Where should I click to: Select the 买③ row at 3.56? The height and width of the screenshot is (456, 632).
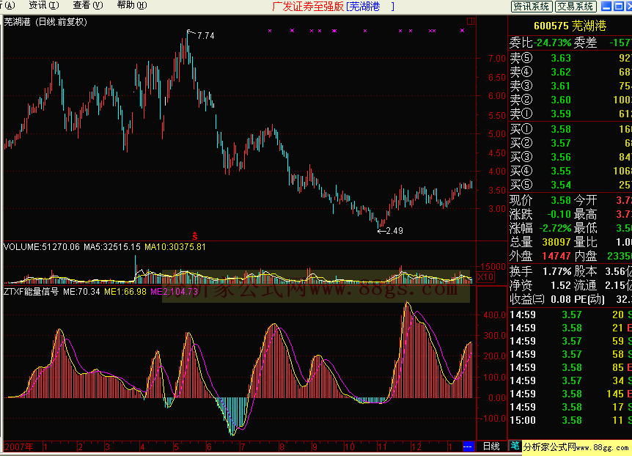point(570,157)
